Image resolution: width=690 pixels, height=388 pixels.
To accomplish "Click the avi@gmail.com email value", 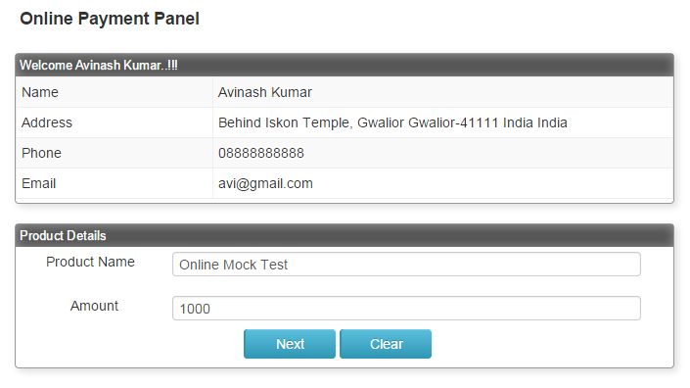I will coord(265,183).
